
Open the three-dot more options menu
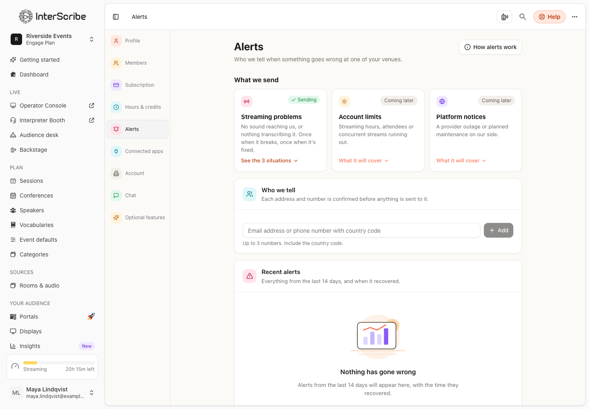575,17
